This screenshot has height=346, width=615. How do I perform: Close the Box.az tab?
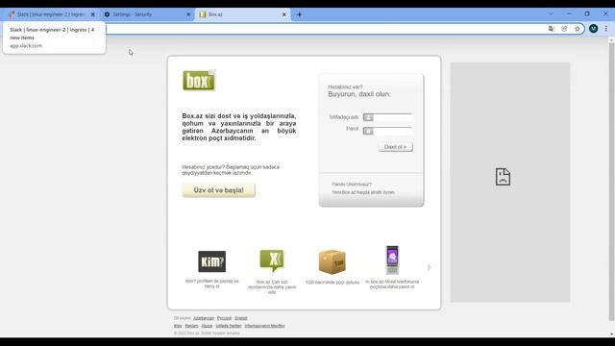(284, 14)
